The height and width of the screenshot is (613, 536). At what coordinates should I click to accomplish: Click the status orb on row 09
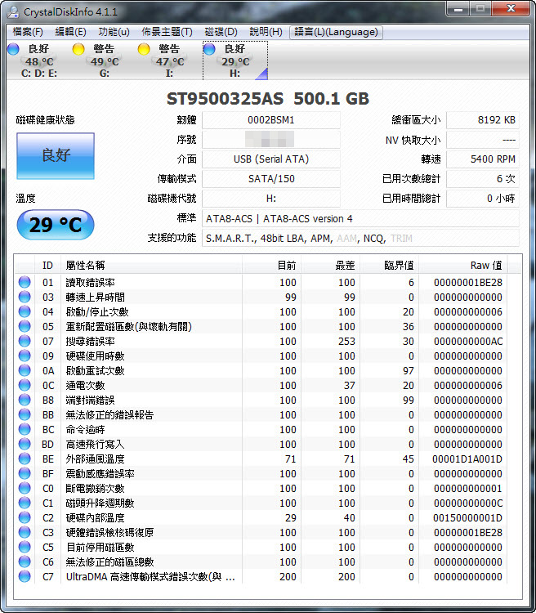(x=25, y=356)
